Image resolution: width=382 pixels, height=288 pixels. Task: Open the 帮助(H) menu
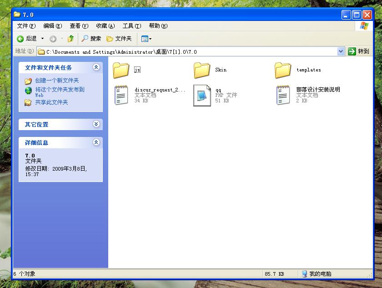(x=158, y=26)
